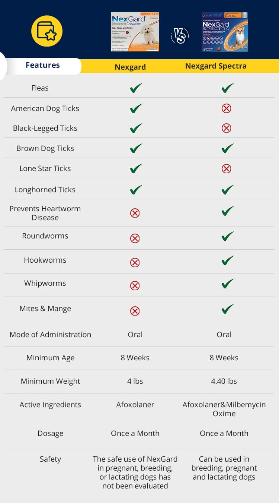279x503 pixels.
Task: Click Nexgard's red cross for Mites & Mange
Action: pyautogui.click(x=135, y=311)
